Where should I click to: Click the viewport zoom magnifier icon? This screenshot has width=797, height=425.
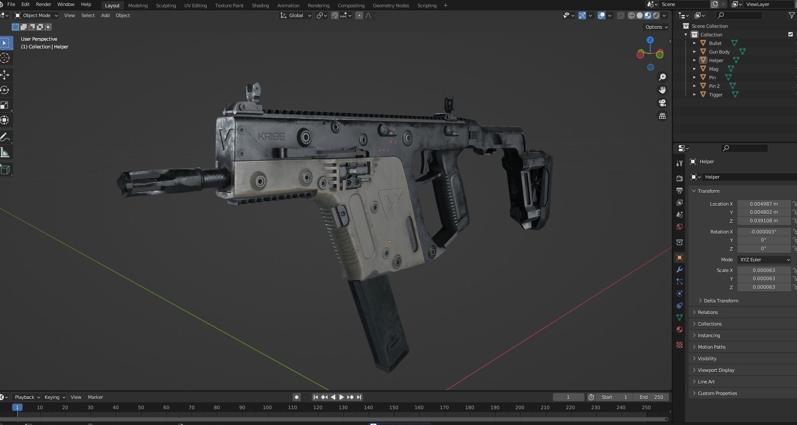tap(662, 77)
